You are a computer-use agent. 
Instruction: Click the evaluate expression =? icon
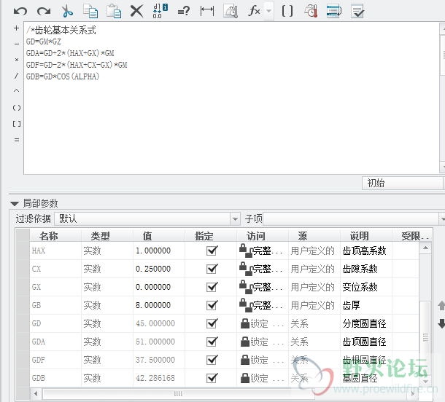click(x=183, y=12)
